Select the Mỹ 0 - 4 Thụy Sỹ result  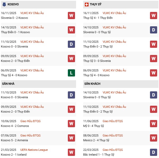tap(94, 126)
